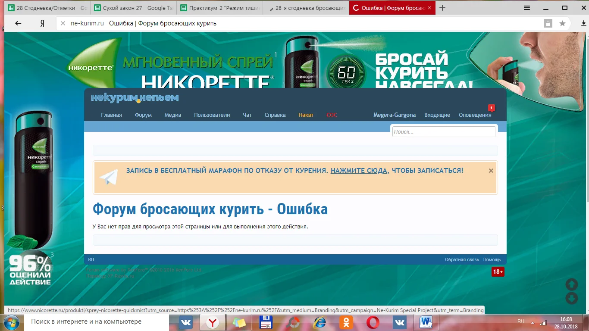
Task: Click the red notification badge on Оповещения
Action: pyautogui.click(x=491, y=108)
